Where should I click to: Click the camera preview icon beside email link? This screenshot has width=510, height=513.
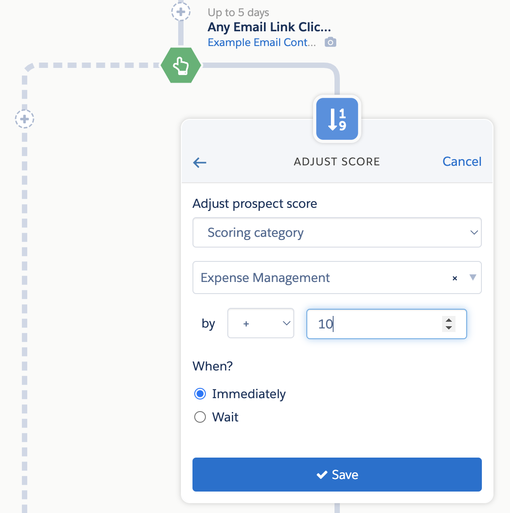(330, 42)
